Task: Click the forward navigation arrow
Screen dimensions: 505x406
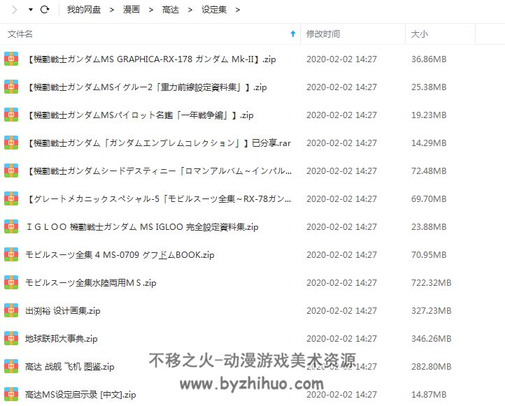Action: click(x=15, y=10)
